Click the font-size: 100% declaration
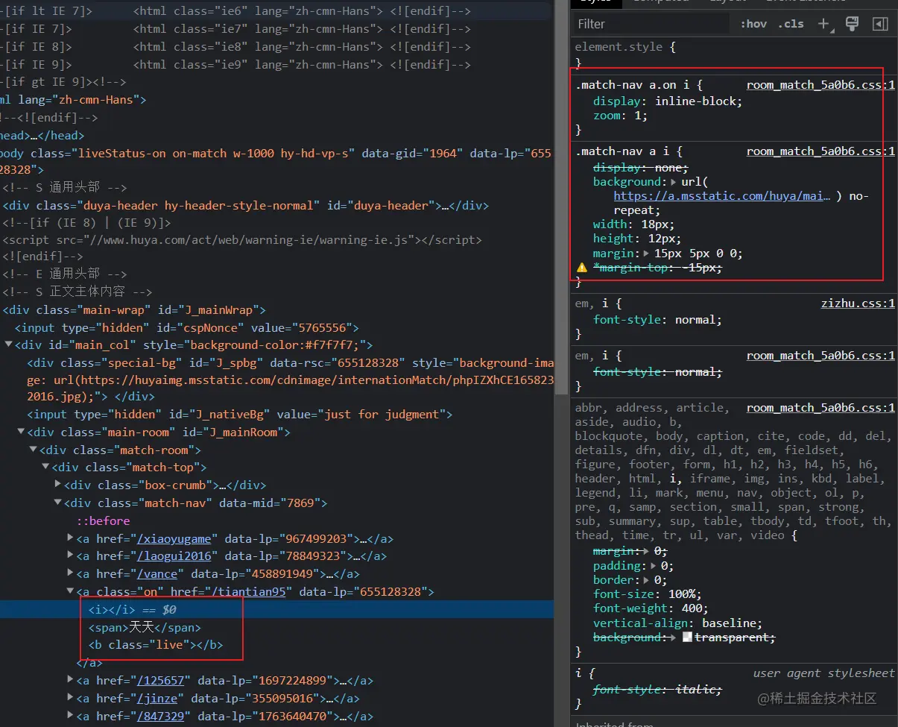 (x=647, y=594)
